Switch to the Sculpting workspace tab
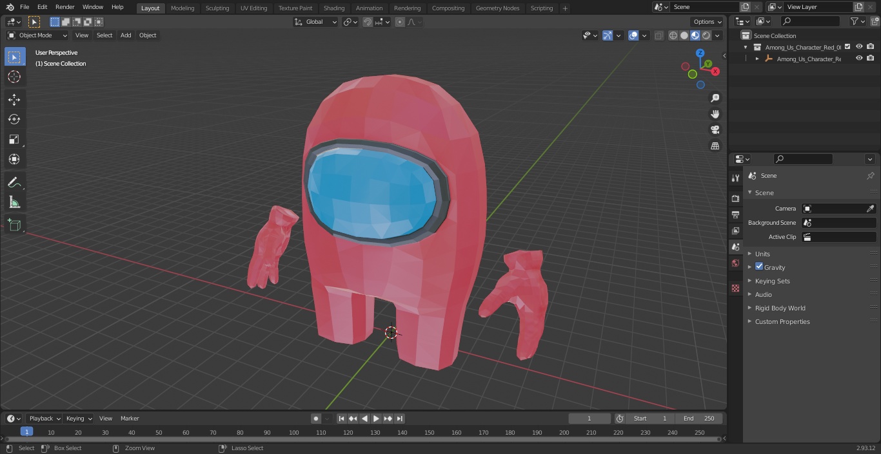881x454 pixels. click(x=217, y=8)
